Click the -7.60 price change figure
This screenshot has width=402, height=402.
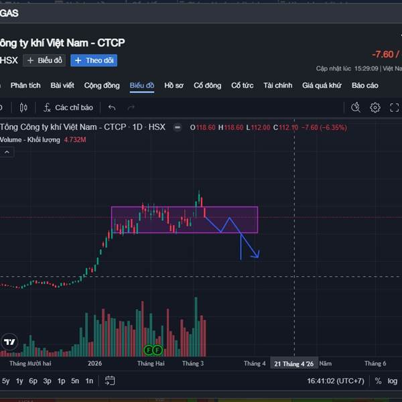(x=383, y=54)
